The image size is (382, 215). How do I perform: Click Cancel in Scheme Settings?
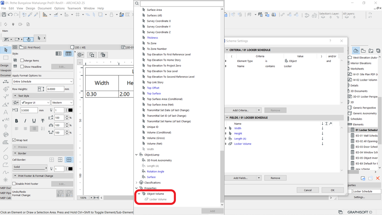tap(308, 190)
